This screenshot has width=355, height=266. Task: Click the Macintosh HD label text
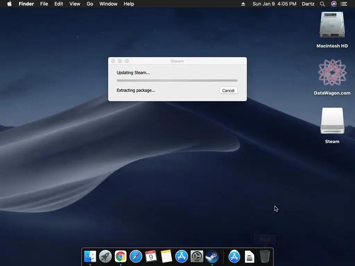(x=332, y=46)
